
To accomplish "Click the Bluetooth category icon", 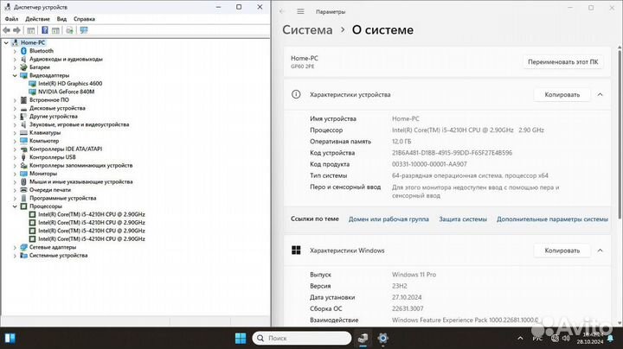I will pos(23,51).
